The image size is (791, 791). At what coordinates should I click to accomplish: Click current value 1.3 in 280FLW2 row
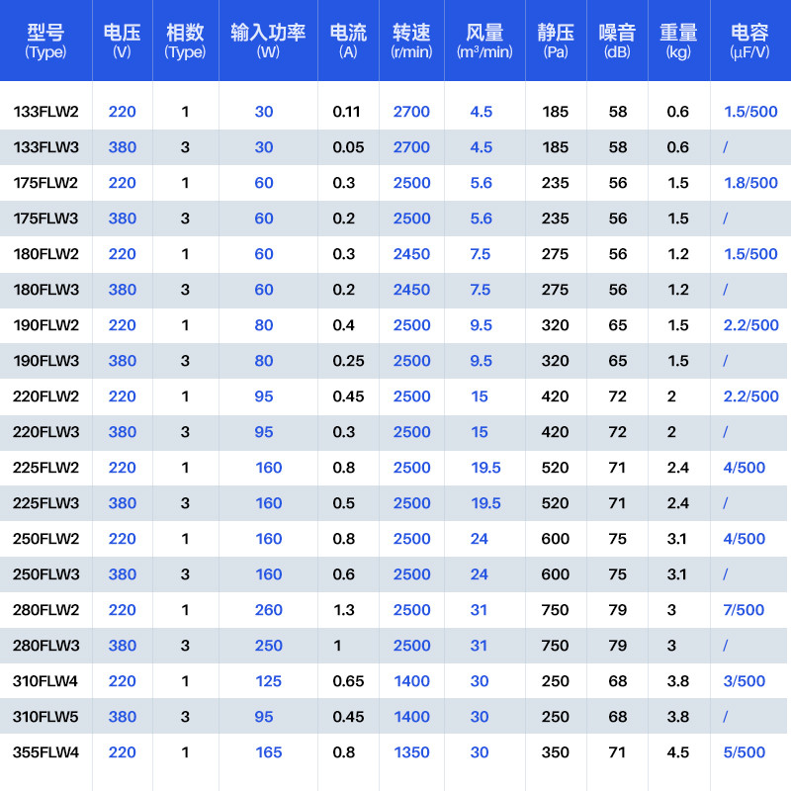[344, 610]
